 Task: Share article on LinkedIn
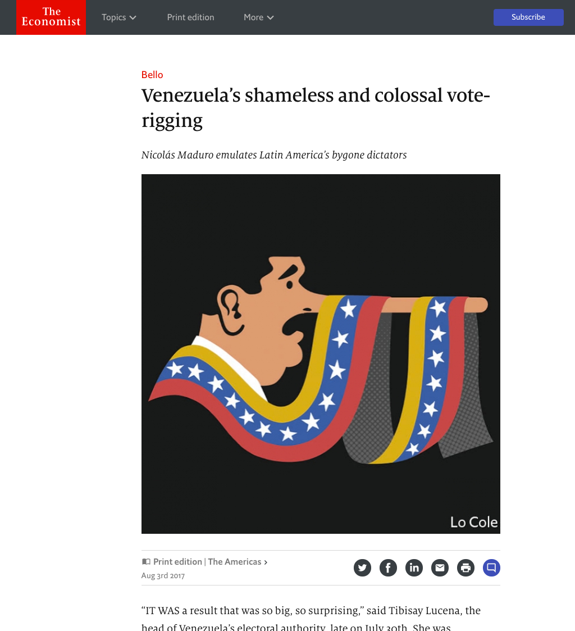(414, 568)
